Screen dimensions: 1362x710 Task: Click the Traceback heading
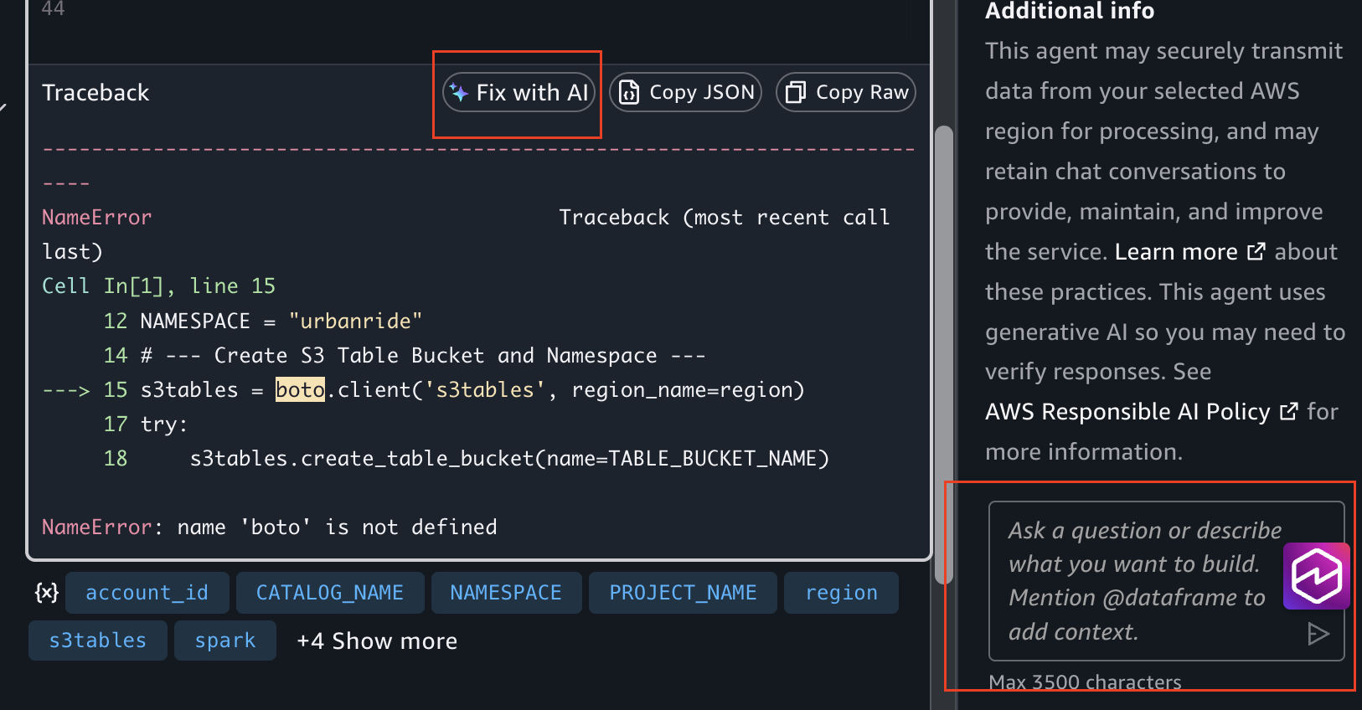[x=95, y=93]
